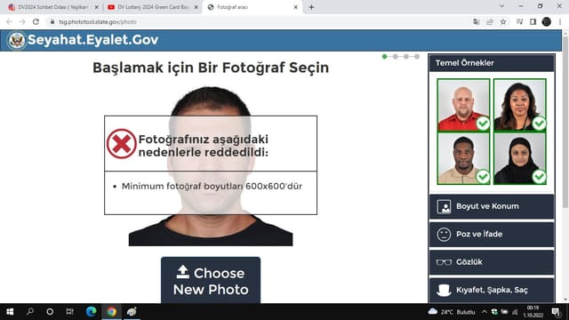Close the DV2024 Sohbet Odası tab
Image resolution: width=569 pixels, height=320 pixels.
pyautogui.click(x=97, y=7)
